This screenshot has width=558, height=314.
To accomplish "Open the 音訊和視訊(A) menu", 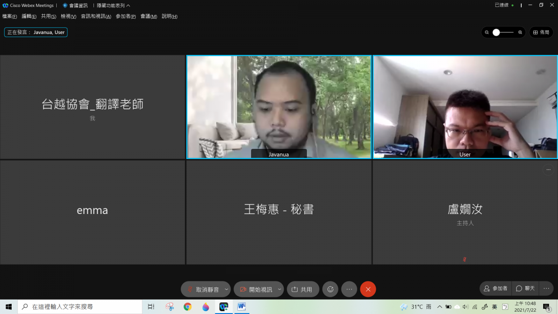I will 96,16.
